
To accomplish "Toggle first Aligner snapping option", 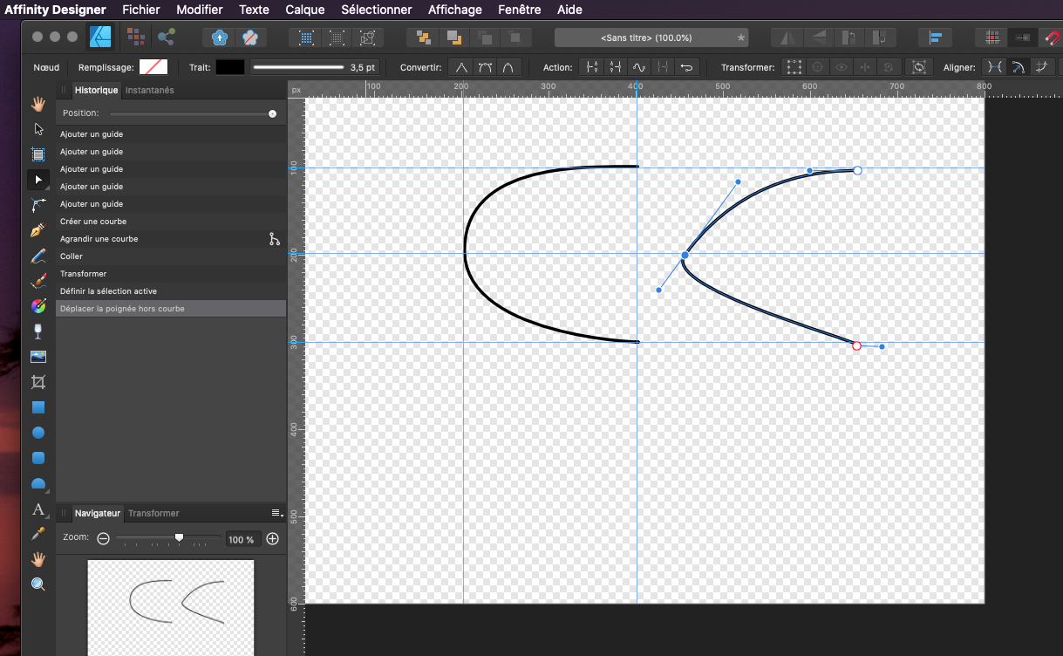I will (x=994, y=67).
